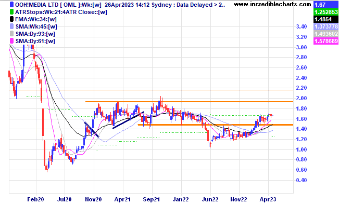339x205 pixels.
Task: Select the rising dark blue trendline near Apr21
Action: pyautogui.click(x=129, y=120)
